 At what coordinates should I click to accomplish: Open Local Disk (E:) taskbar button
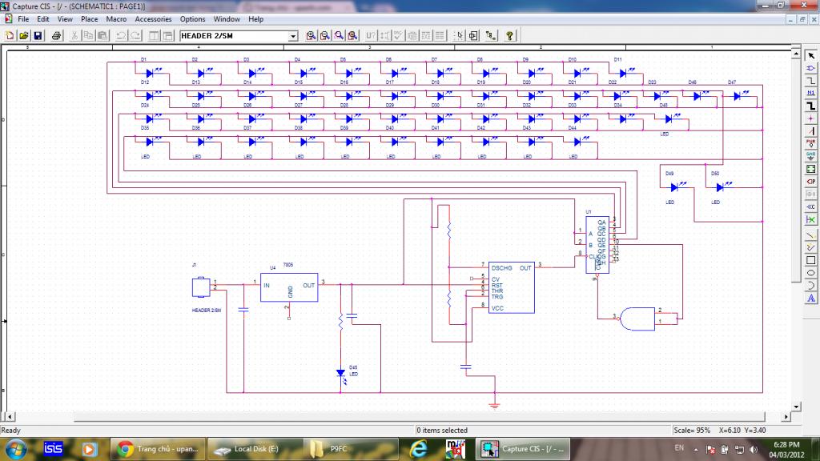(x=255, y=449)
